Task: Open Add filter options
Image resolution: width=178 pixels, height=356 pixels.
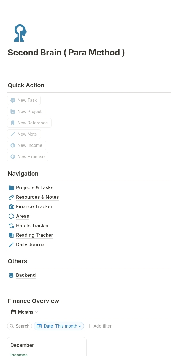Action: click(x=99, y=326)
